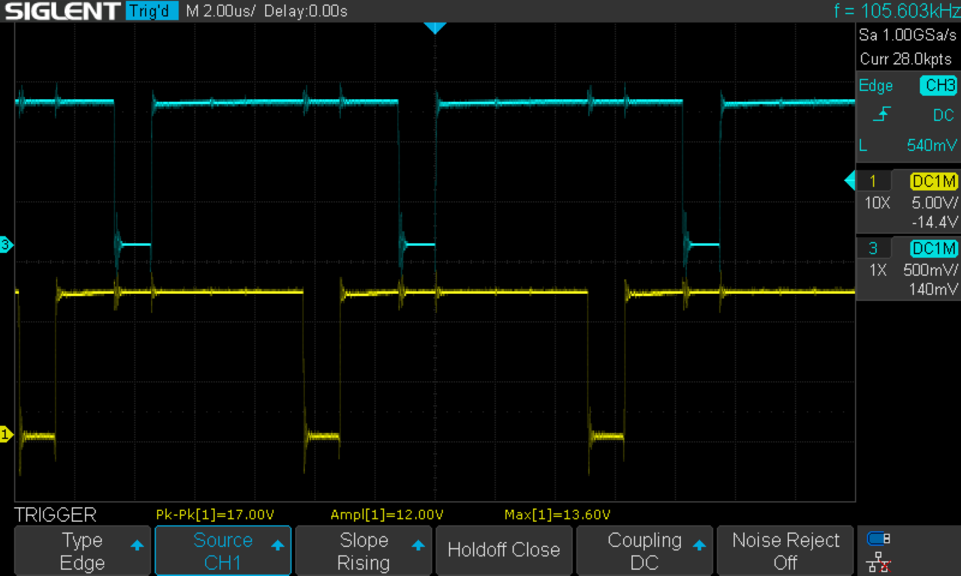
Task: Click the rising edge trigger slope icon
Action: pyautogui.click(x=884, y=115)
